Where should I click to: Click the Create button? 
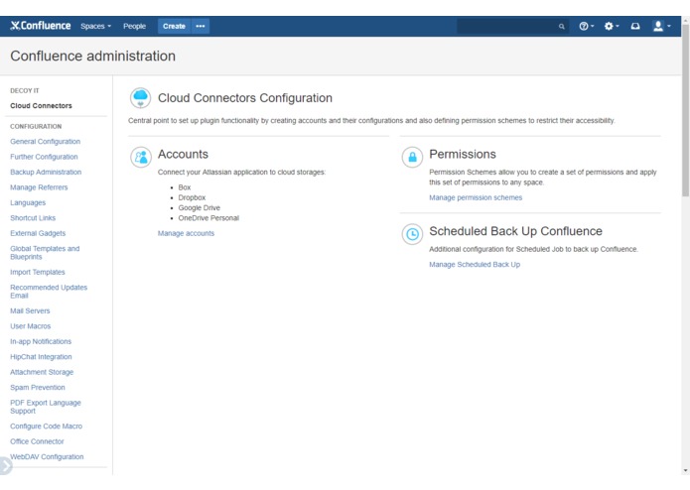pyautogui.click(x=174, y=26)
